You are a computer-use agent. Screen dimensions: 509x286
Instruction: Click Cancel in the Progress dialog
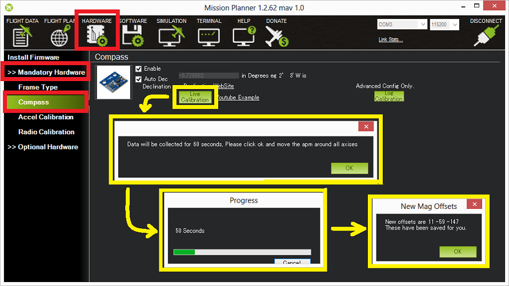coord(292,261)
